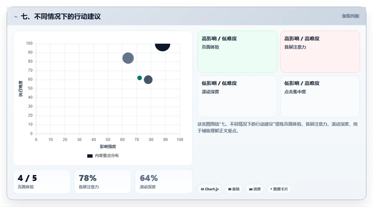Click the 影响强度 x-axis title
Image resolution: width=373 pixels, height=207 pixels.
click(108, 146)
